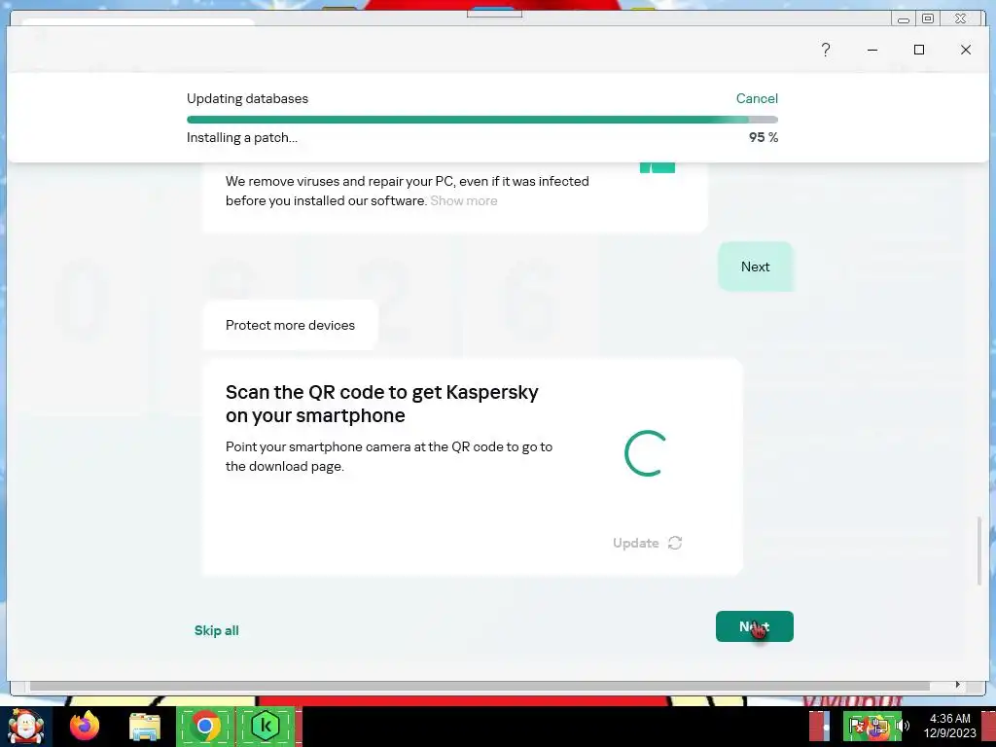Click the Protect more devices bubble
Viewport: 996px width, 747px height.
tap(290, 325)
